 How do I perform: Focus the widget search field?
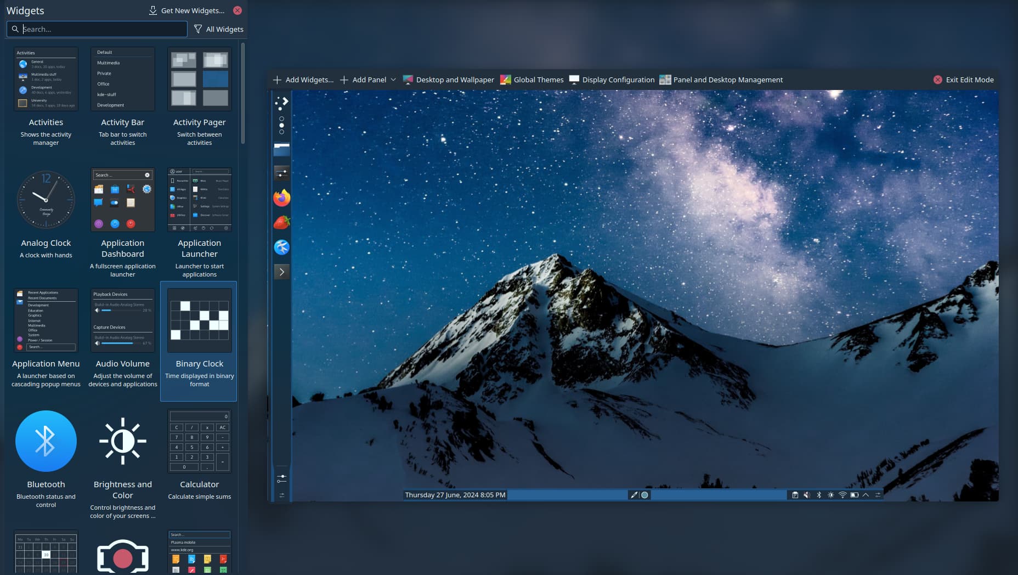(97, 29)
